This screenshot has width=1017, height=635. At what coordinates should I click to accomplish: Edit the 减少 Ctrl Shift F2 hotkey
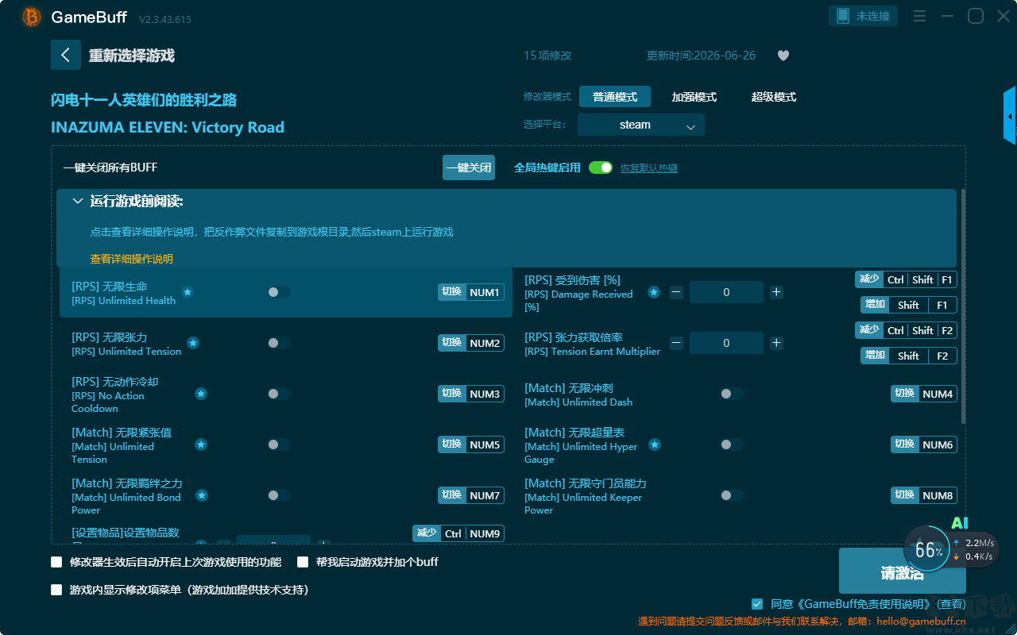point(907,330)
